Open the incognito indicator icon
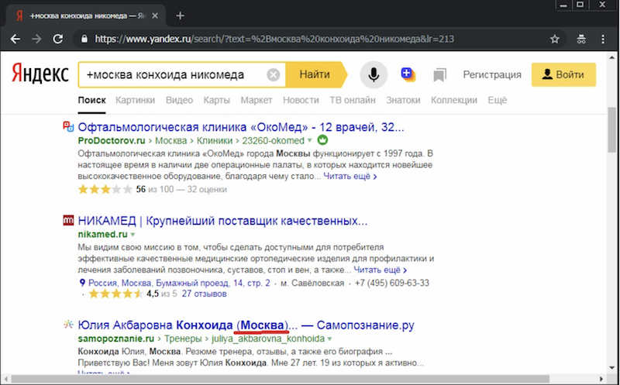 (581, 39)
